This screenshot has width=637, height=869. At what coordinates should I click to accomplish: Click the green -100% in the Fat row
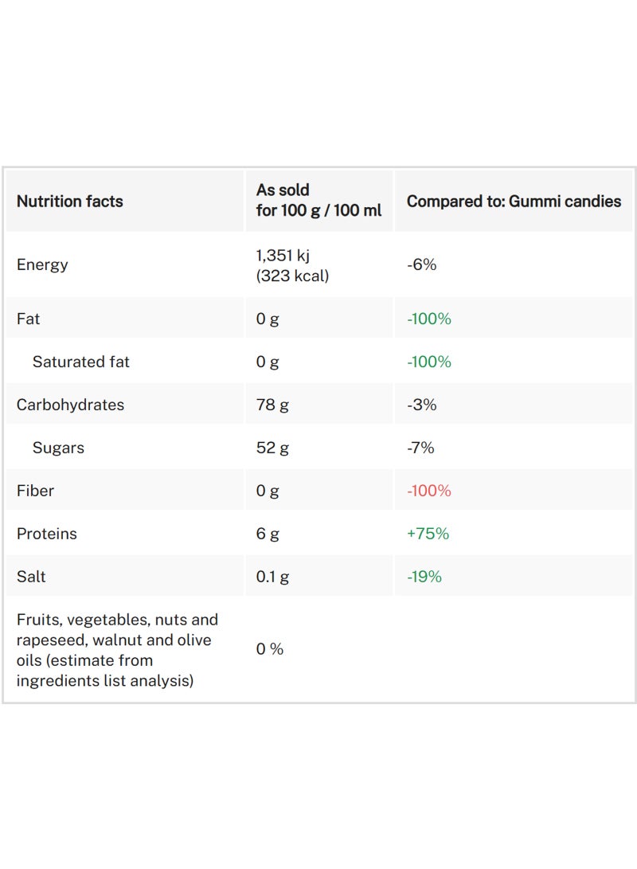429,319
